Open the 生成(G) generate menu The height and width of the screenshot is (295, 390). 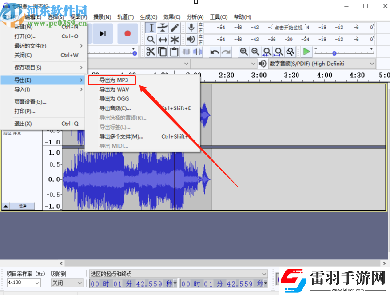(x=148, y=17)
